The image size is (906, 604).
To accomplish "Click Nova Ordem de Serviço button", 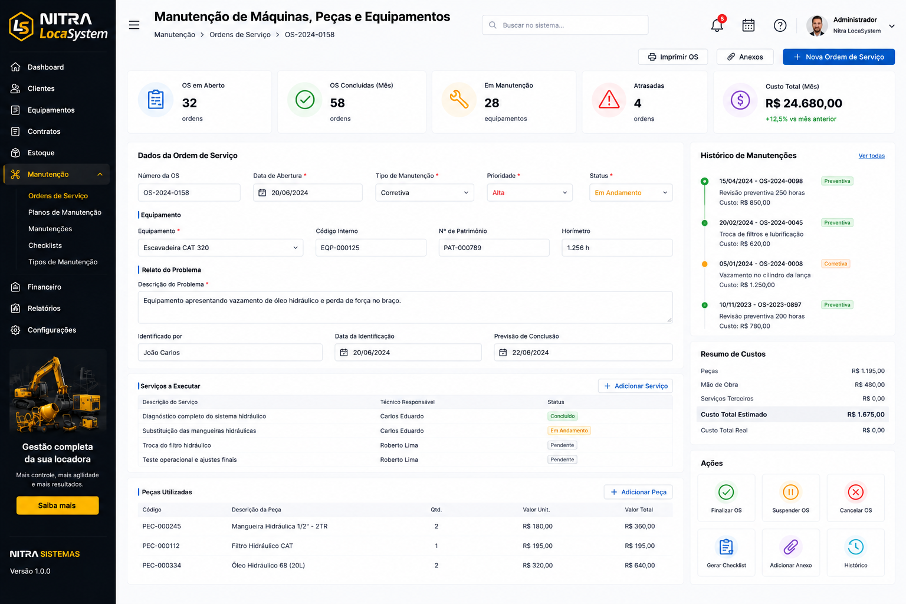I will (839, 57).
